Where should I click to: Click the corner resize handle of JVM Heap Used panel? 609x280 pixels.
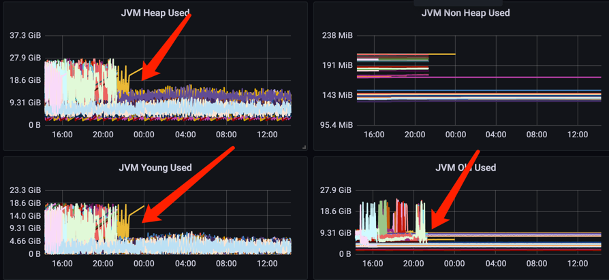tap(304, 147)
